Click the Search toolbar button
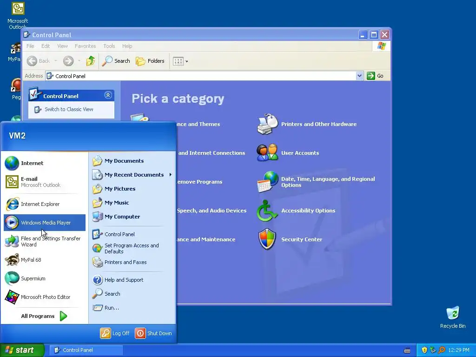The width and height of the screenshot is (476, 357). point(116,61)
